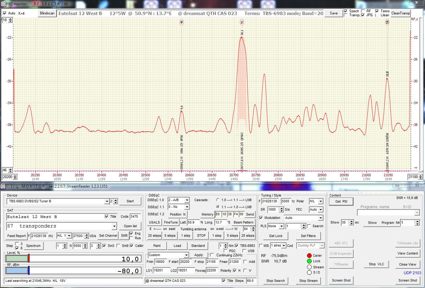
Task: Click the Level % bar
Action: pos(73,258)
